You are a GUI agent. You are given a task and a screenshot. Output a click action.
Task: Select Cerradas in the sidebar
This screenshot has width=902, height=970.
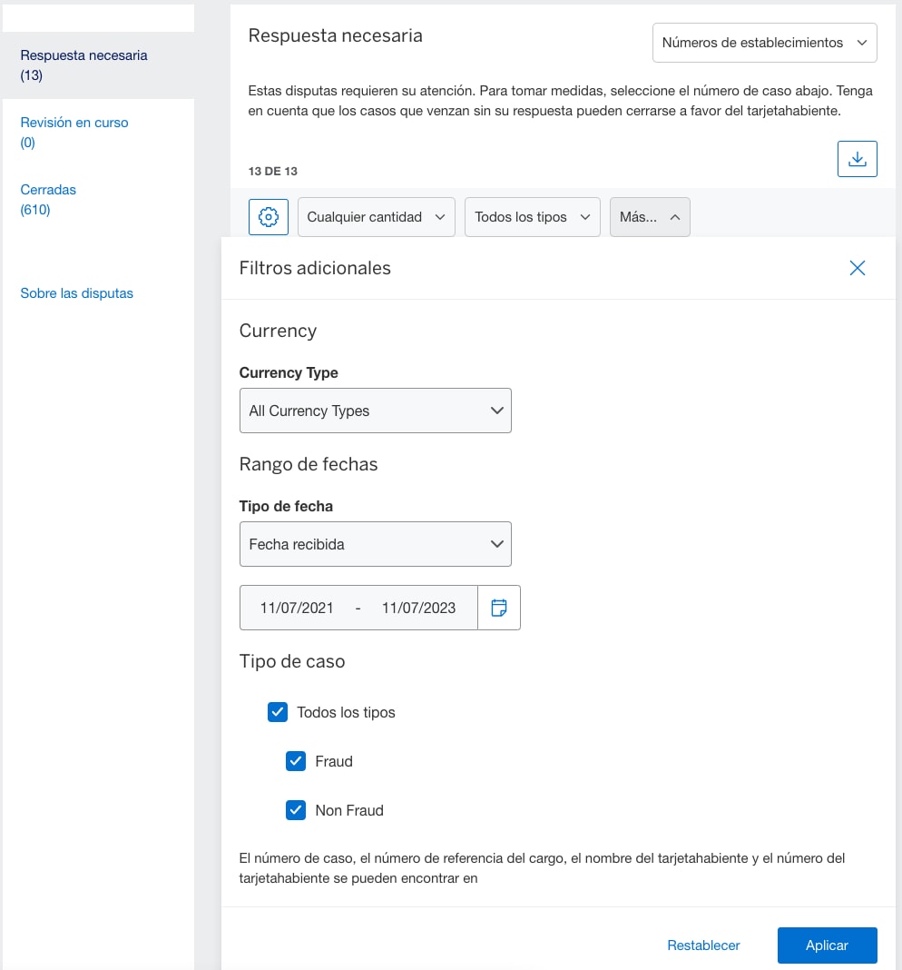47,189
